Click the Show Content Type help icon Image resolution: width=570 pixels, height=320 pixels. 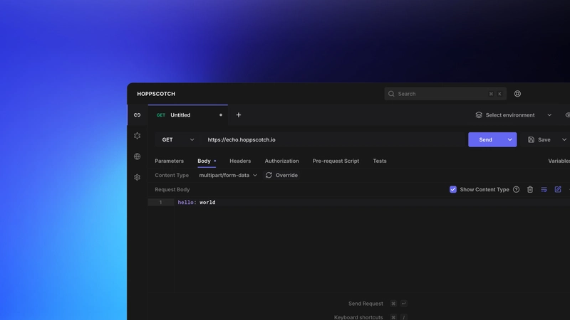[516, 189]
